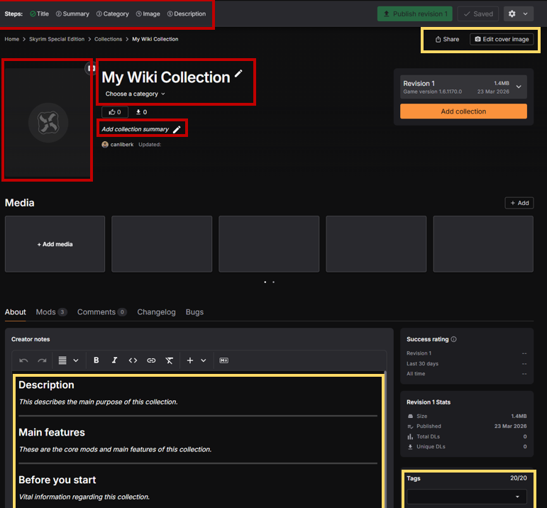Click the Add media tile
The height and width of the screenshot is (508, 547).
[x=55, y=244]
